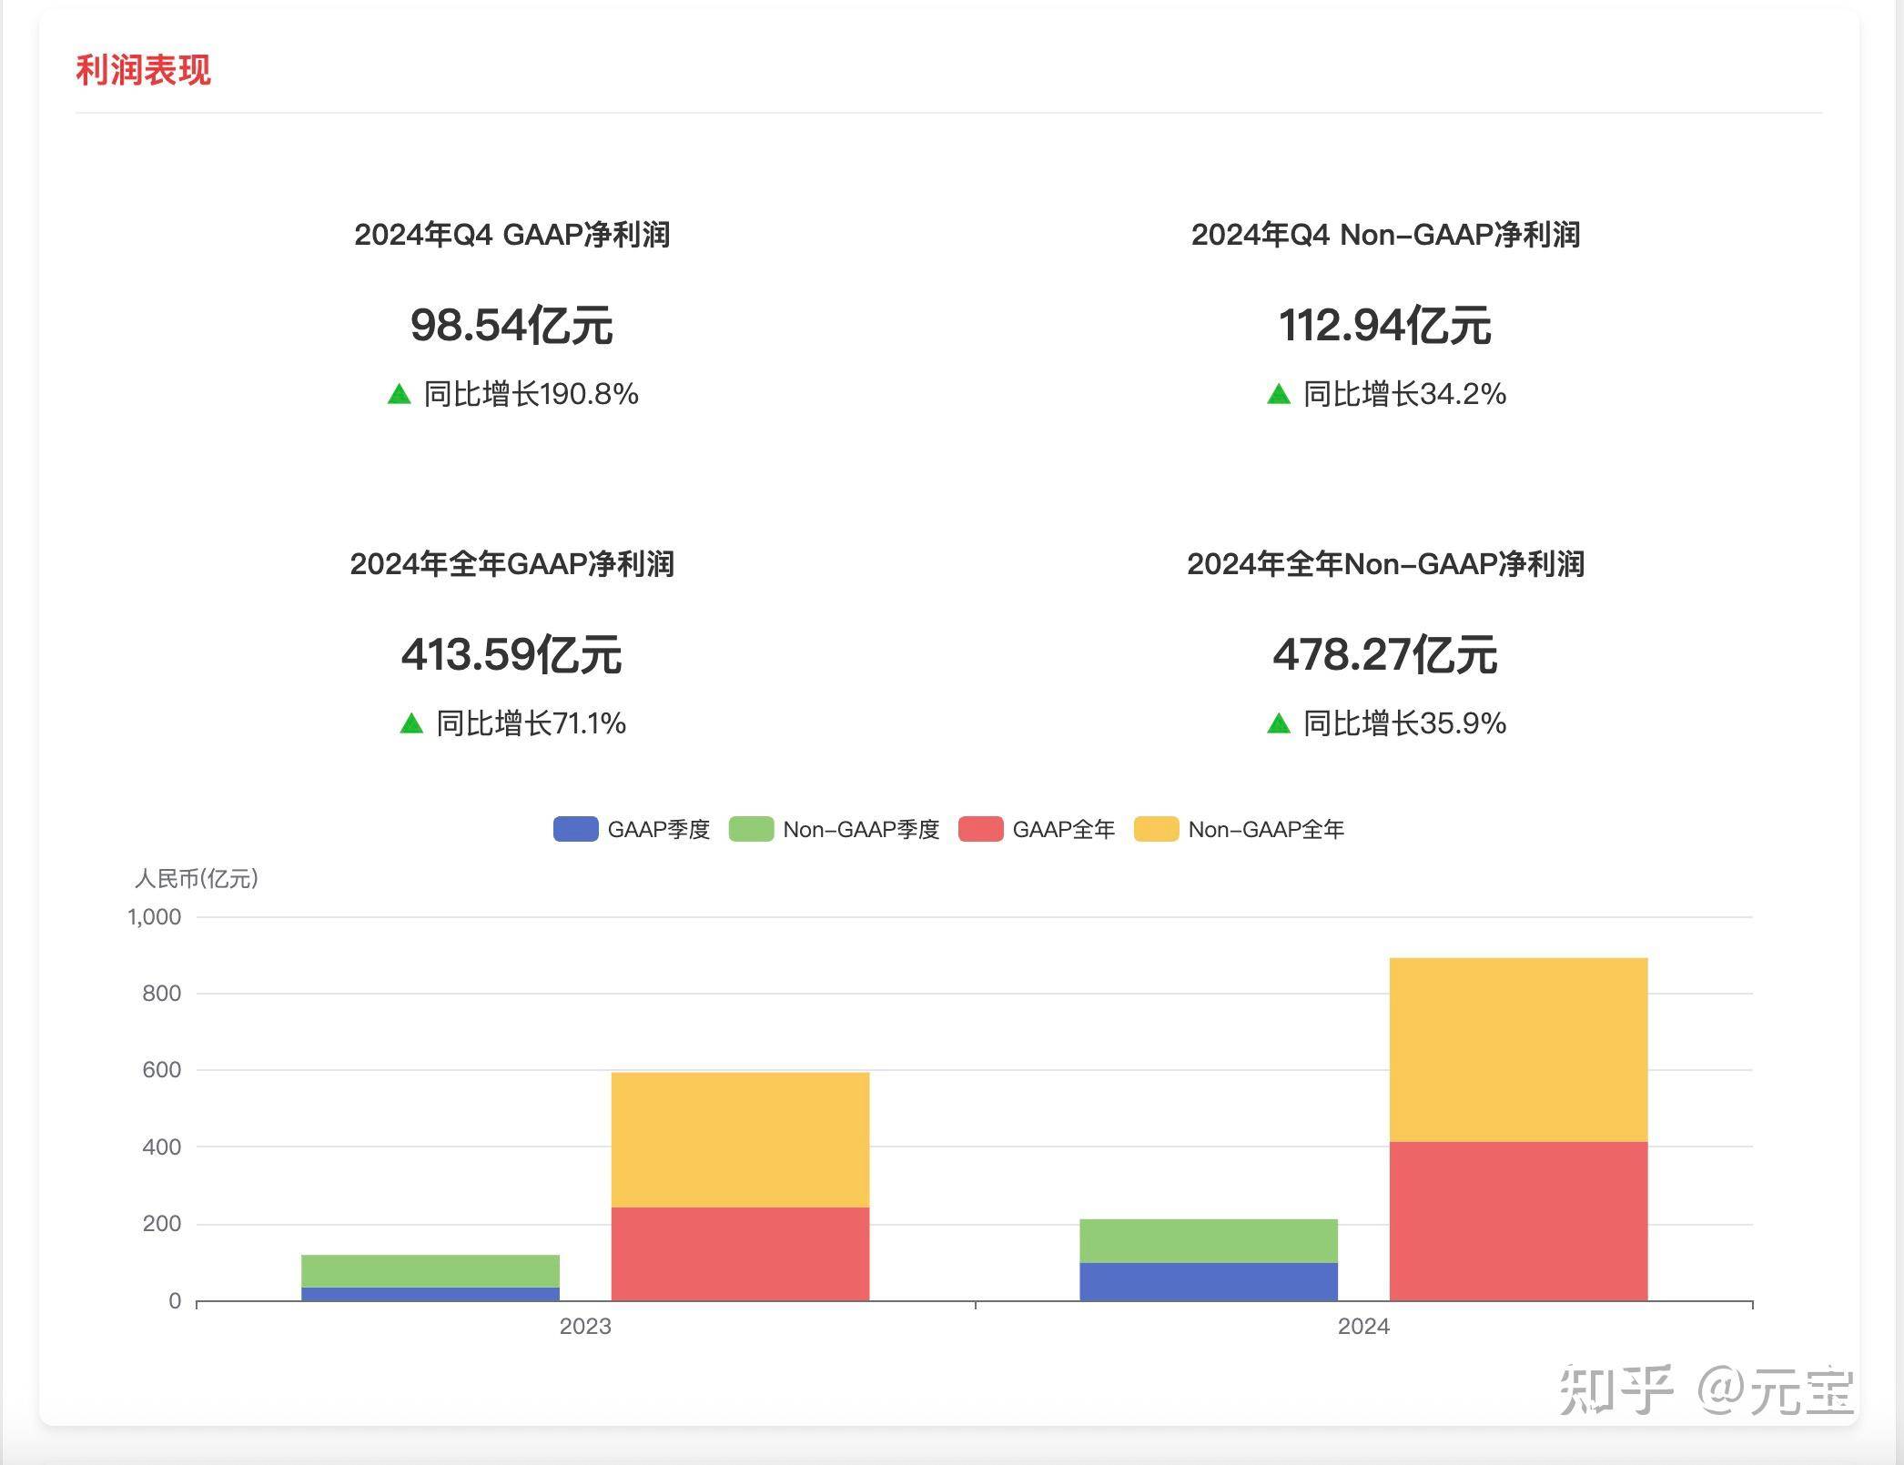Screen dimensions: 1904x1465
Task: Select the 2024 yellow Non-GAAP annual bar
Action: coord(1518,1050)
